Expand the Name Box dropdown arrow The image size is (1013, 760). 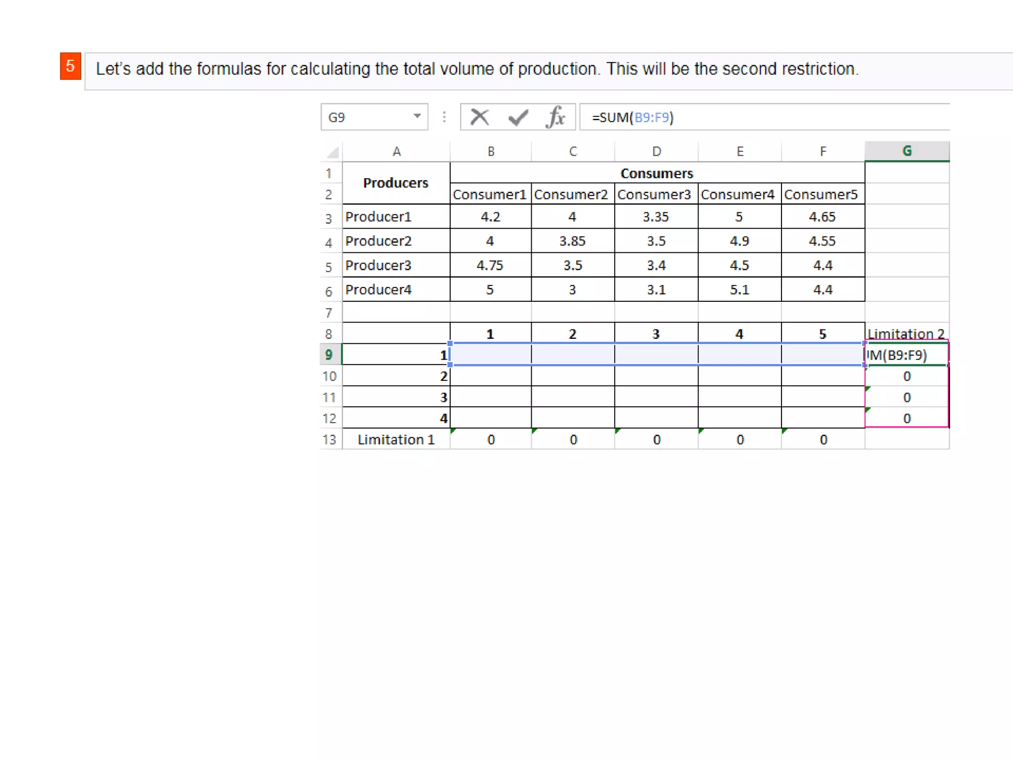[x=417, y=116]
